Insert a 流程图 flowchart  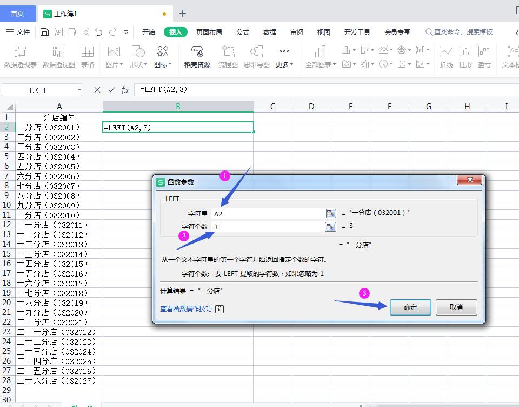click(228, 57)
